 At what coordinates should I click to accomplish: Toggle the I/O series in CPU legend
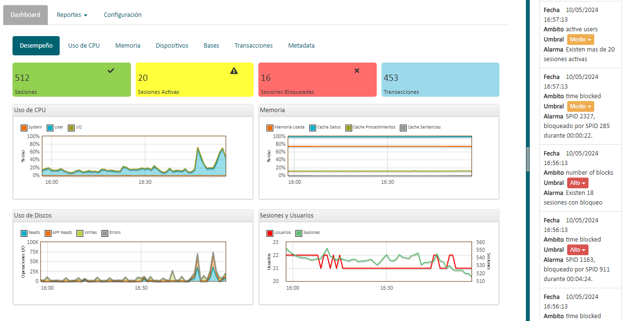[x=71, y=128]
